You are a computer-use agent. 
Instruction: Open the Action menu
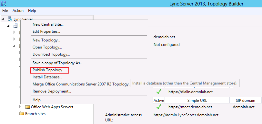pos(18,11)
